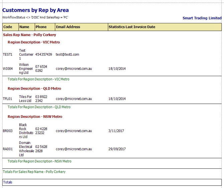This screenshot has width=224, height=188.
Task: Select Statistics Last Invoice Date header
Action: point(132,27)
